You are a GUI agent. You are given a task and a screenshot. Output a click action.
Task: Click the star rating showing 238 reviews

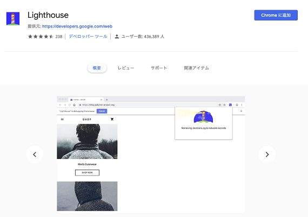41,37
